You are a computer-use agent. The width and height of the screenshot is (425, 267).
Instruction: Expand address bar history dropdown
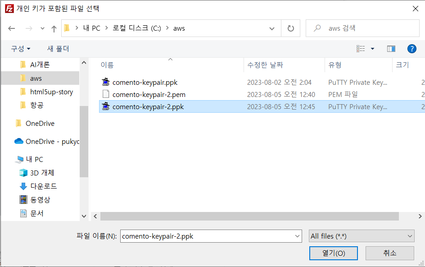point(272,28)
